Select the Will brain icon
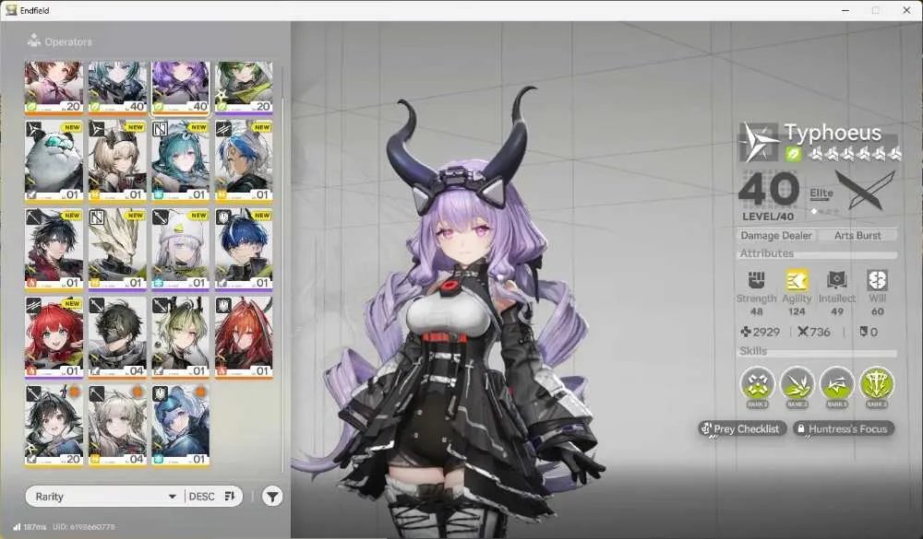Viewport: 923px width, 539px height. click(x=877, y=280)
